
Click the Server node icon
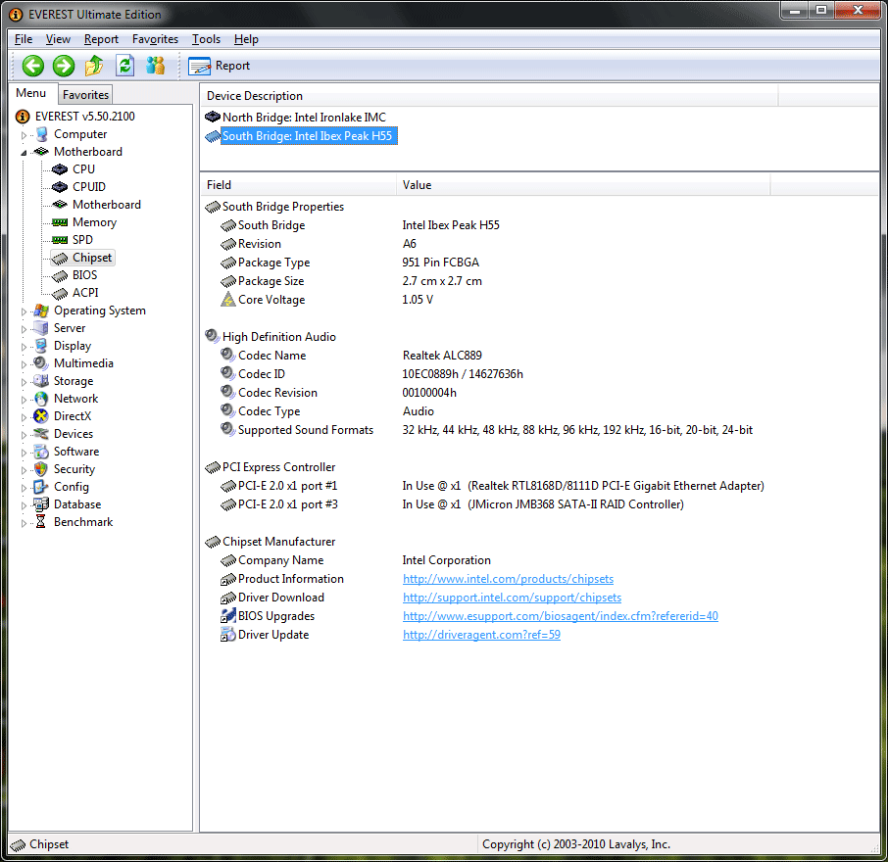[x=41, y=328]
